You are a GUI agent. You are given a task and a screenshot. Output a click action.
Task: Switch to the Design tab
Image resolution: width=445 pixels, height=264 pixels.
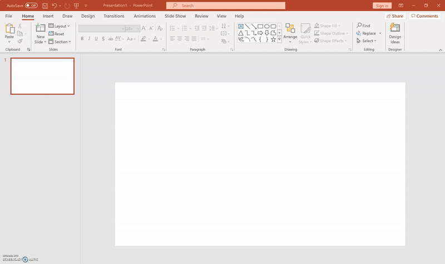coord(88,16)
